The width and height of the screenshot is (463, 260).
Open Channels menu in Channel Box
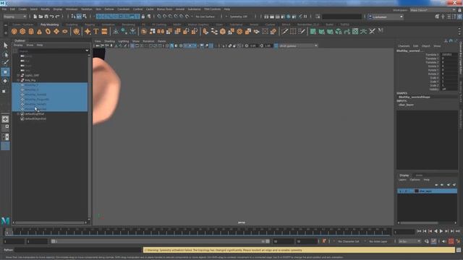pyautogui.click(x=404, y=46)
